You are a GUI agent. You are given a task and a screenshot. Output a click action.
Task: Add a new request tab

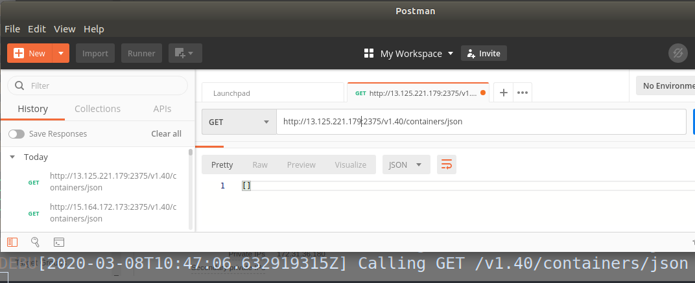click(504, 93)
